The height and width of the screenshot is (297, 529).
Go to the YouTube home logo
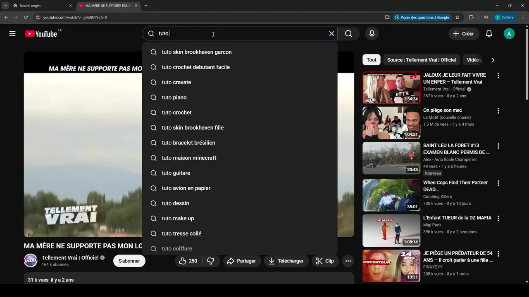pos(41,34)
